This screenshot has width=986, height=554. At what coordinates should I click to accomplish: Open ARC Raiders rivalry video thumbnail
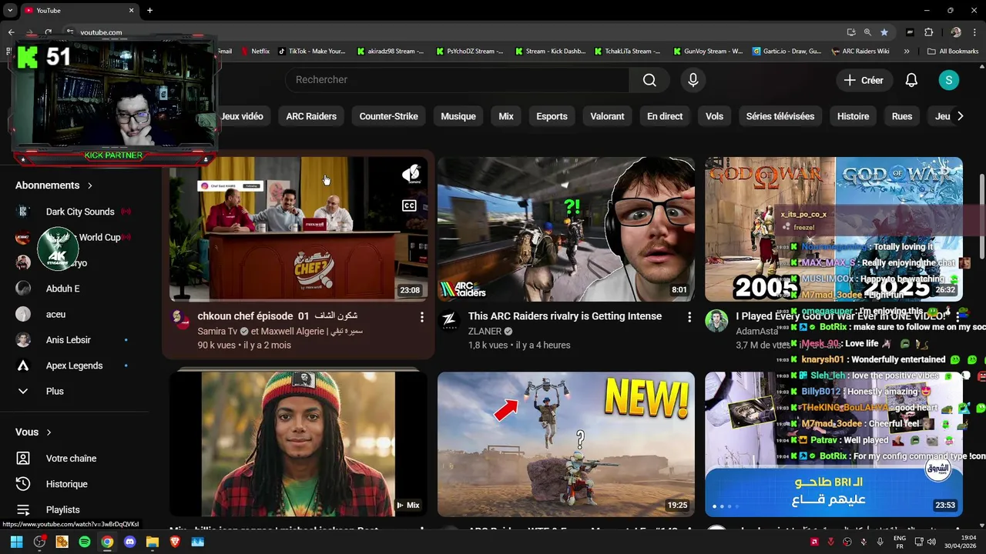566,229
